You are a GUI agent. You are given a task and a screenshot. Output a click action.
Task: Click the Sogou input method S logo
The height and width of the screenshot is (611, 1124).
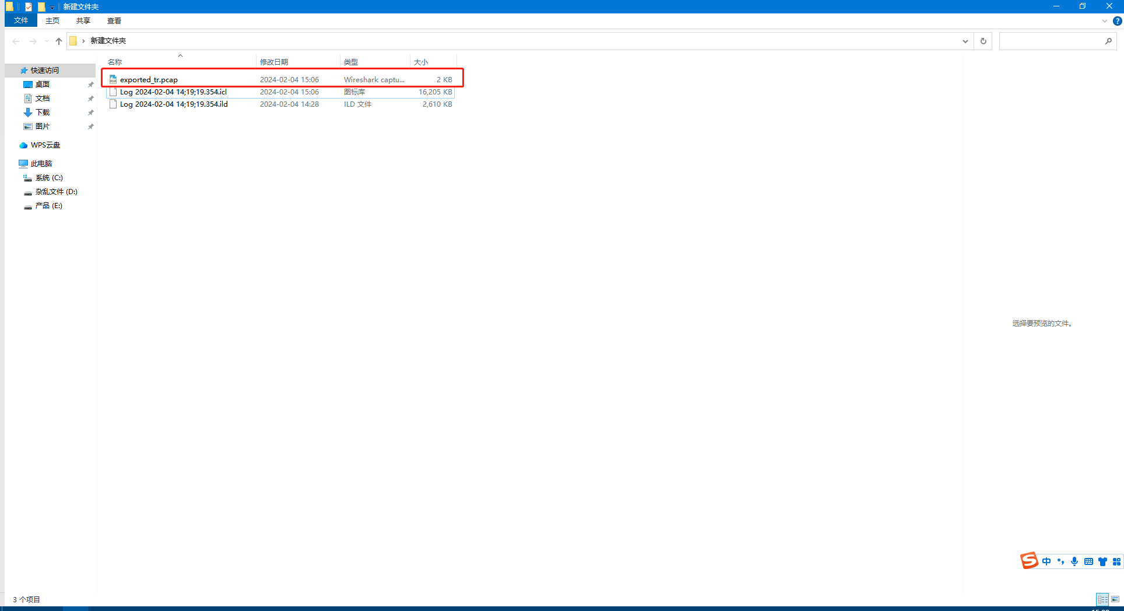(1030, 561)
